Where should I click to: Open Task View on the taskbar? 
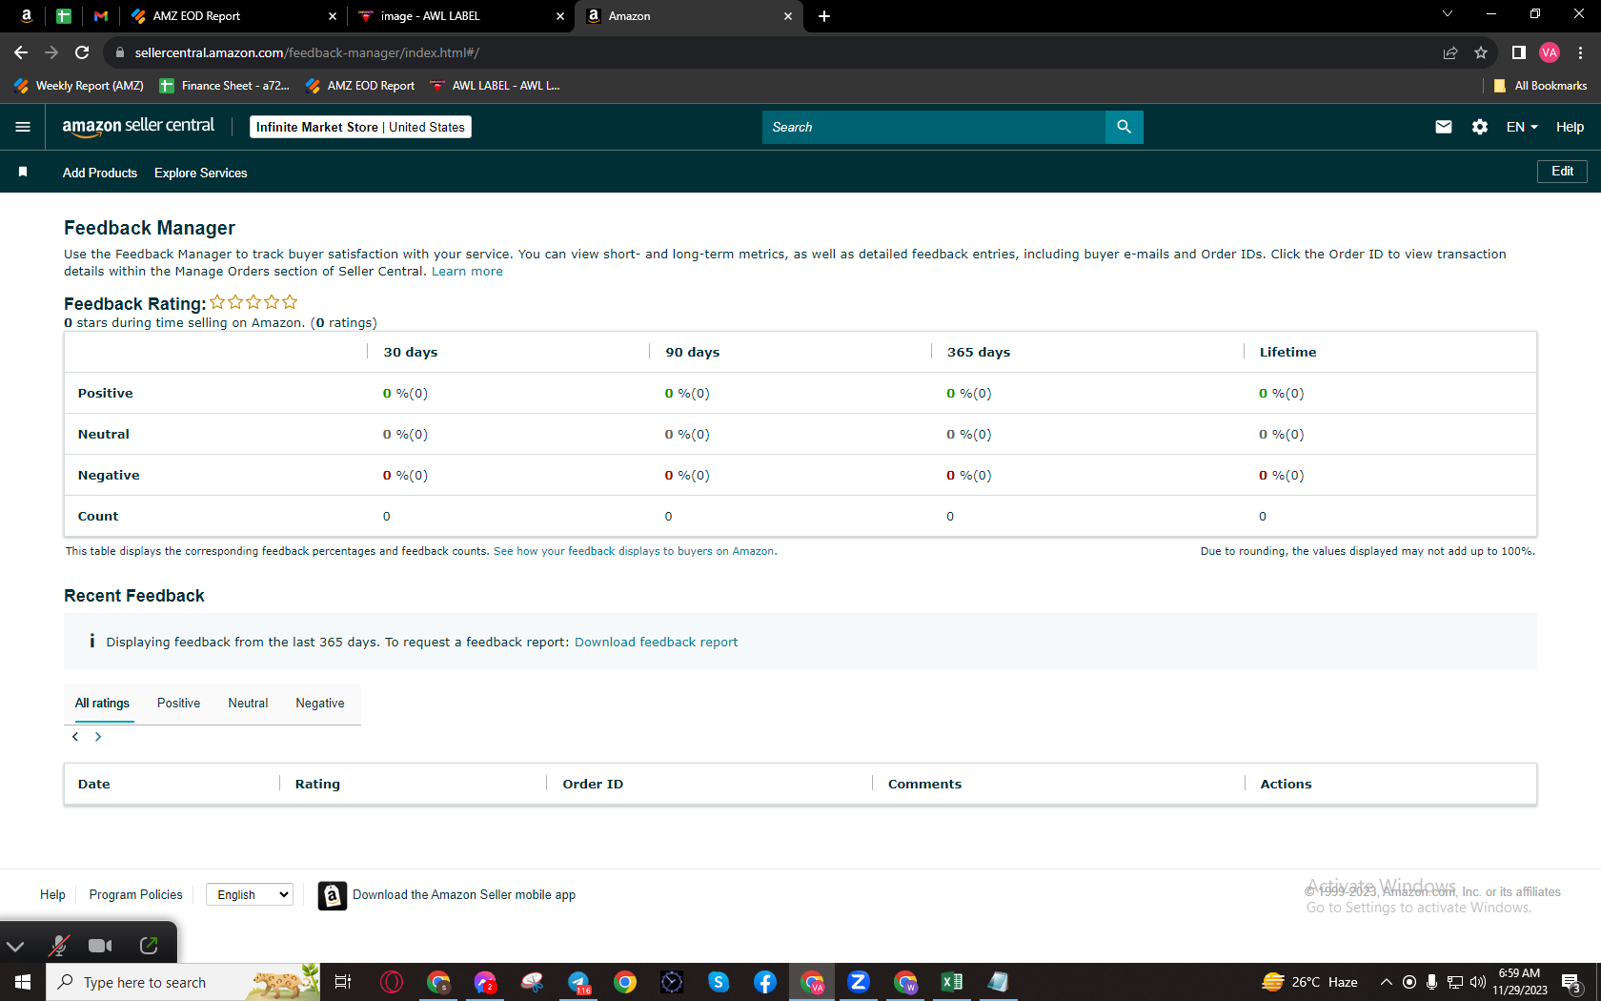[343, 982]
